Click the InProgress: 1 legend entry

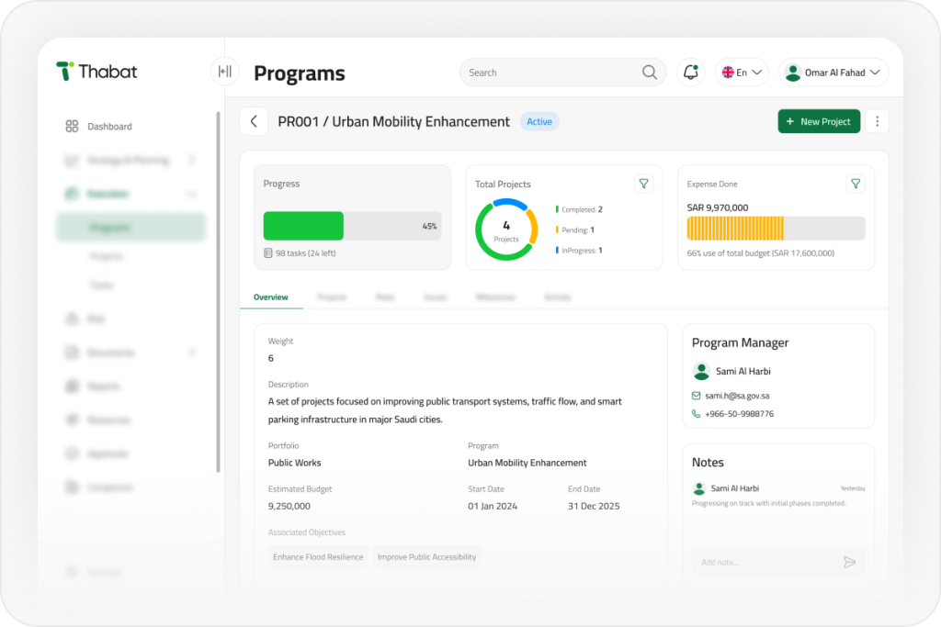click(x=579, y=251)
